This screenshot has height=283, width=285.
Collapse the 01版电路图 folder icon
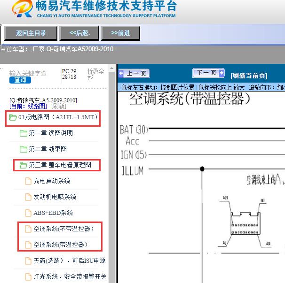point(13,117)
